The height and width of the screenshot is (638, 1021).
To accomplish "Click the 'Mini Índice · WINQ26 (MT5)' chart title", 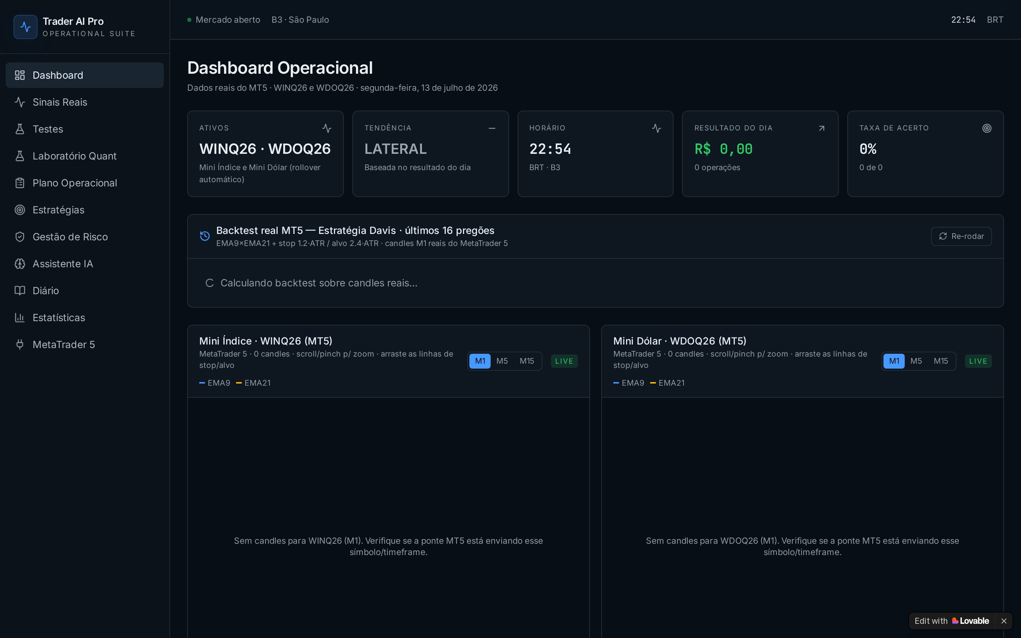I will [x=266, y=341].
